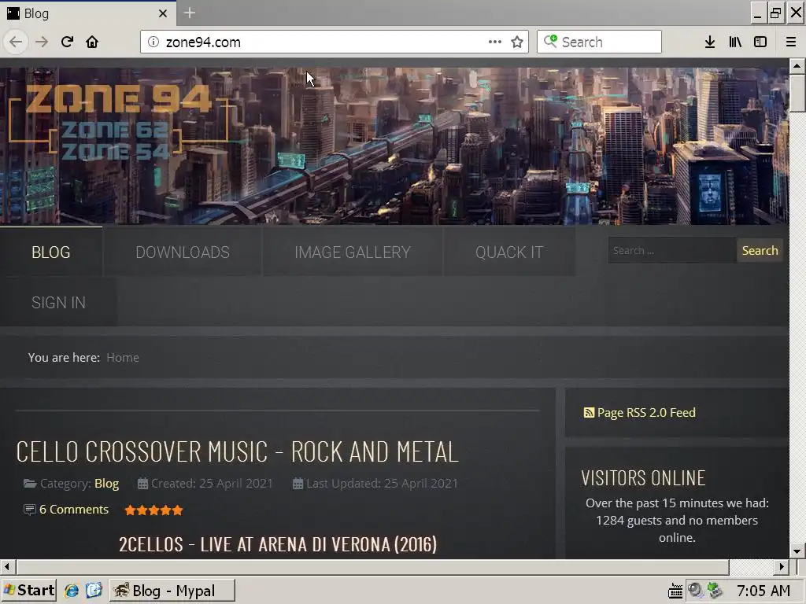The image size is (806, 604).
Task: Click the horizontal scrollbar left arrow
Action: 7,567
